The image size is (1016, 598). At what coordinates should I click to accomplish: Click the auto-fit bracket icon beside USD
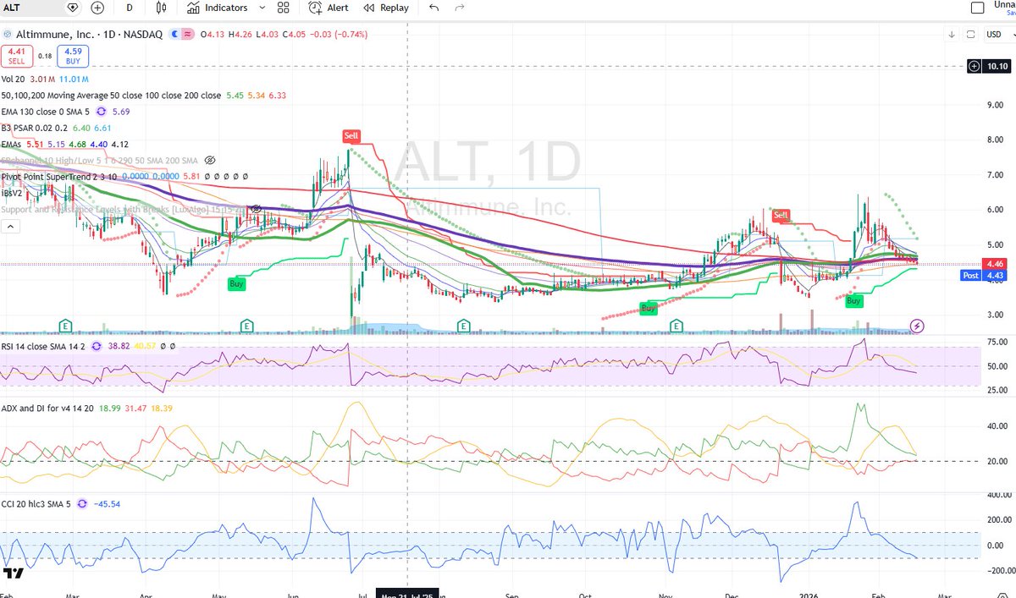pos(971,35)
